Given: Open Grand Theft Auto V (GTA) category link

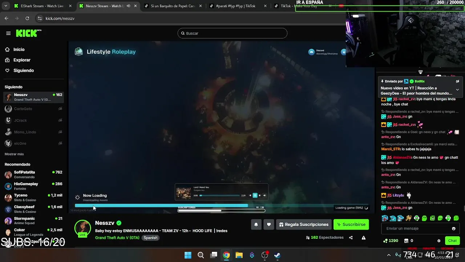Looking at the screenshot, I should [117, 238].
